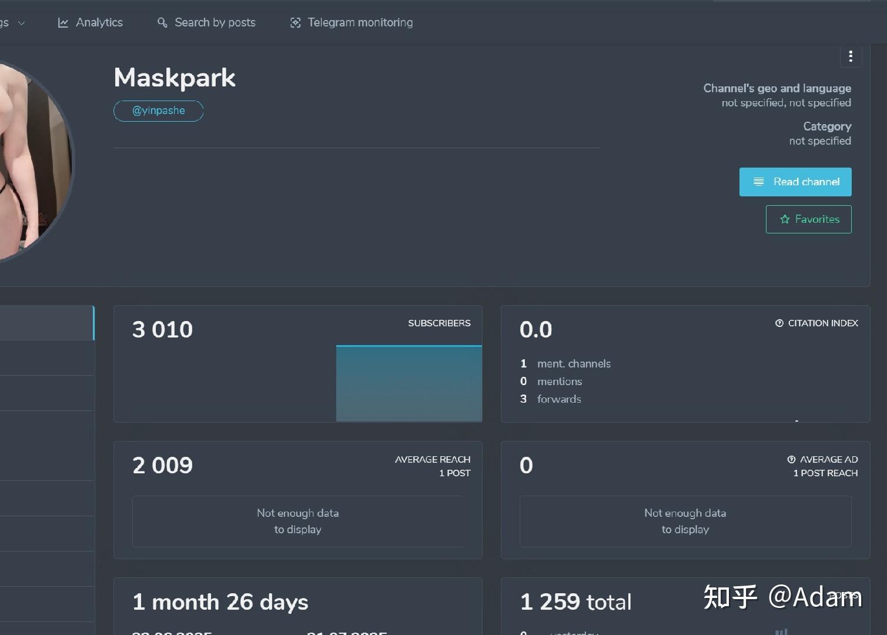Switch to Search by posts

click(206, 22)
